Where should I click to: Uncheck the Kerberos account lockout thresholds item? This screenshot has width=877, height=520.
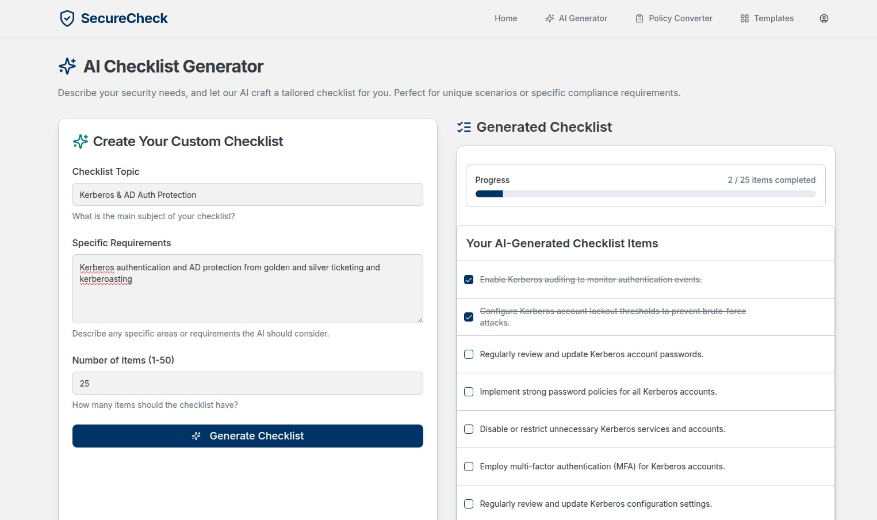pyautogui.click(x=468, y=316)
